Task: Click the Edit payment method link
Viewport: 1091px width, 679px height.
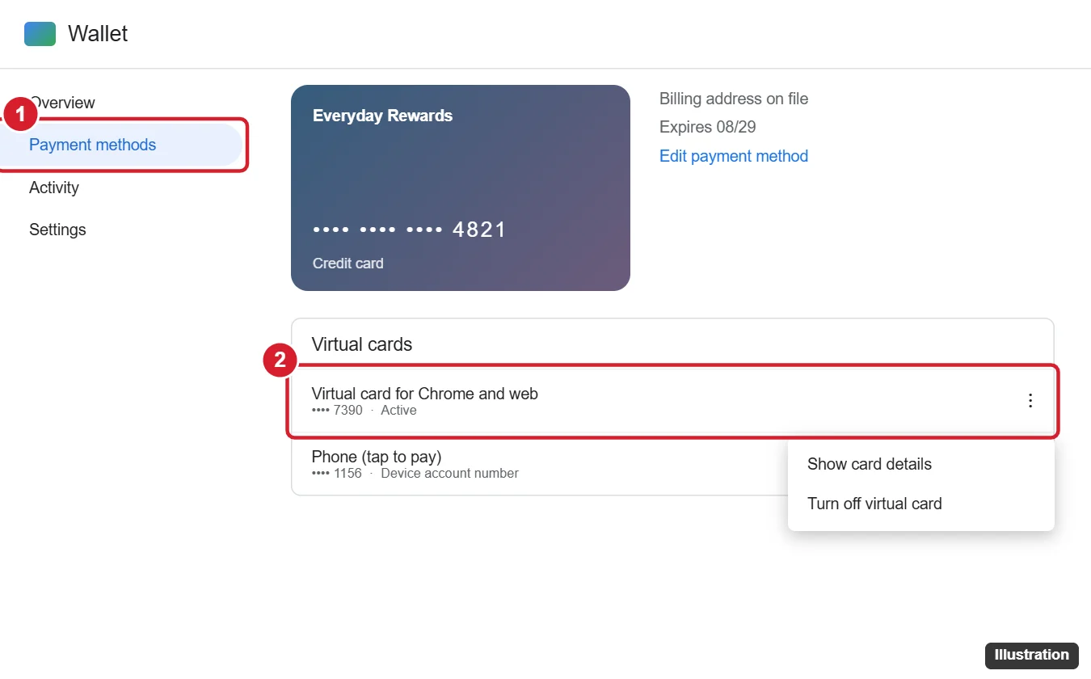Action: pyautogui.click(x=734, y=156)
